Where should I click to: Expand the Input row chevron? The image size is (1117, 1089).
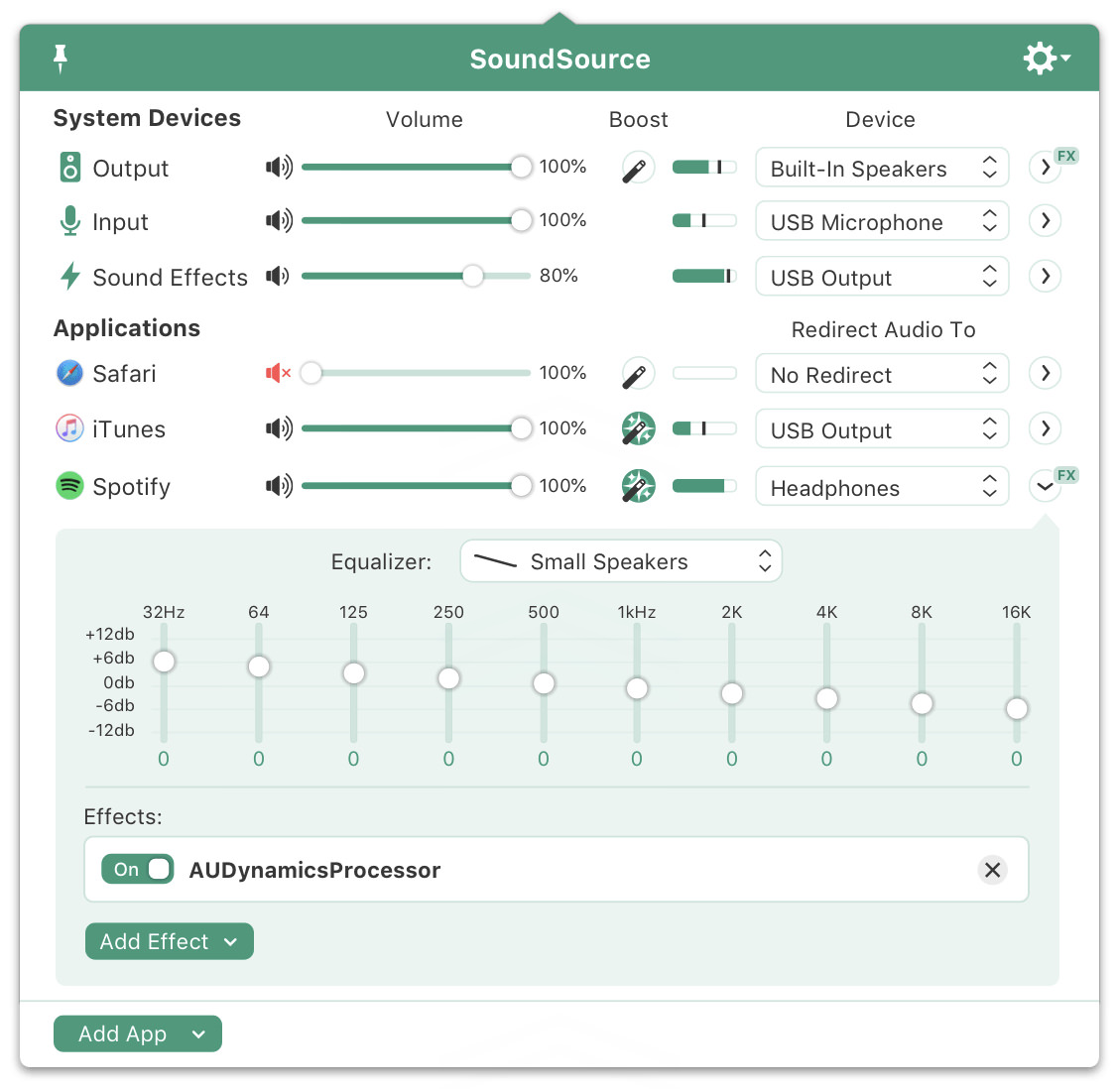[1045, 221]
